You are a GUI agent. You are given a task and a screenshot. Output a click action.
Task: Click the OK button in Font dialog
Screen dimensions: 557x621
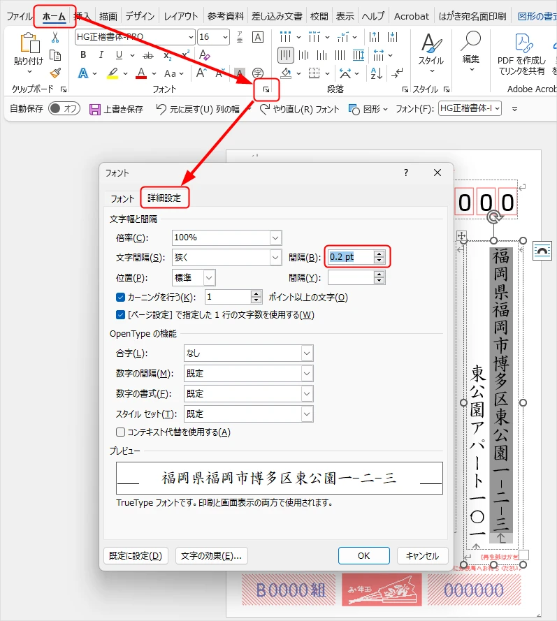(x=363, y=555)
